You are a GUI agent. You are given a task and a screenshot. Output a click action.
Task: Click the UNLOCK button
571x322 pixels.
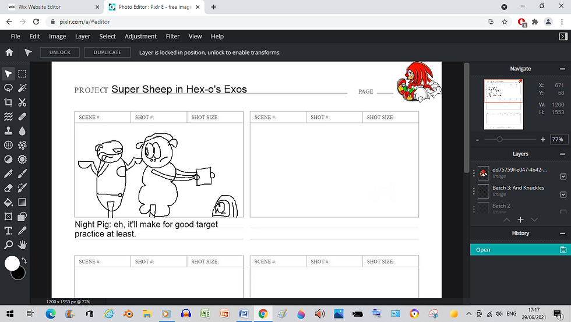point(60,52)
